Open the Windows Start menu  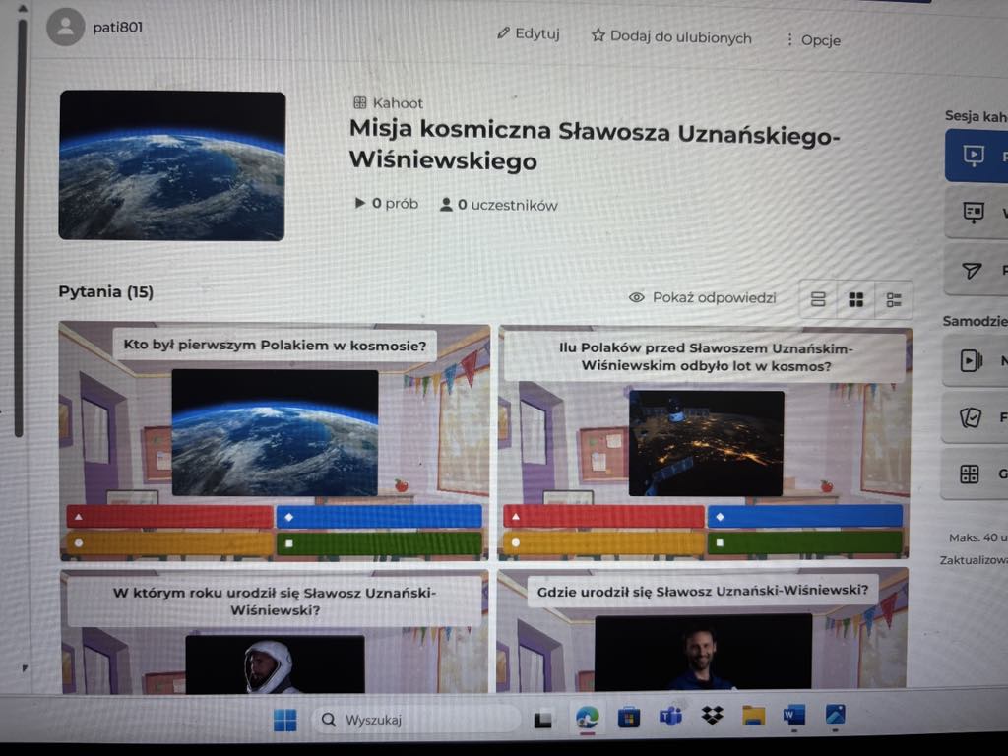284,721
